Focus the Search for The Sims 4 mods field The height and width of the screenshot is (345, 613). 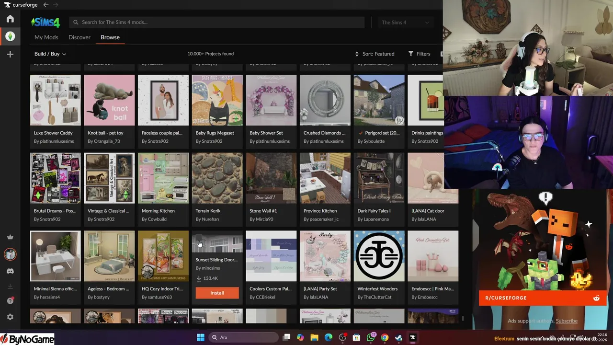coord(217,23)
